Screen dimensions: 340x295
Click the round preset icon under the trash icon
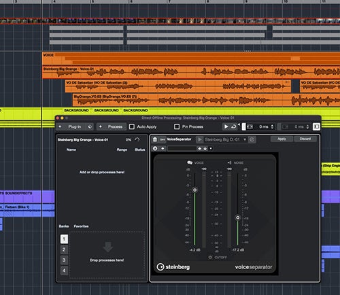click(155, 149)
